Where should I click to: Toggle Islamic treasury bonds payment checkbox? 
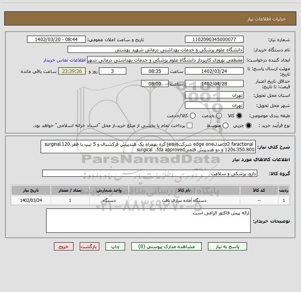pyautogui.click(x=190, y=125)
